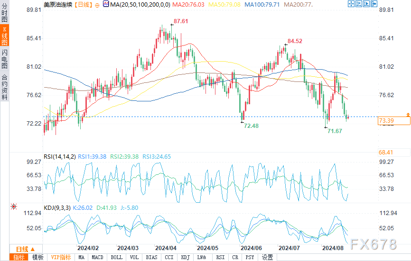This screenshot has width=411, height=261.
Task: Toggle the MACD indicator
Action: click(x=97, y=257)
